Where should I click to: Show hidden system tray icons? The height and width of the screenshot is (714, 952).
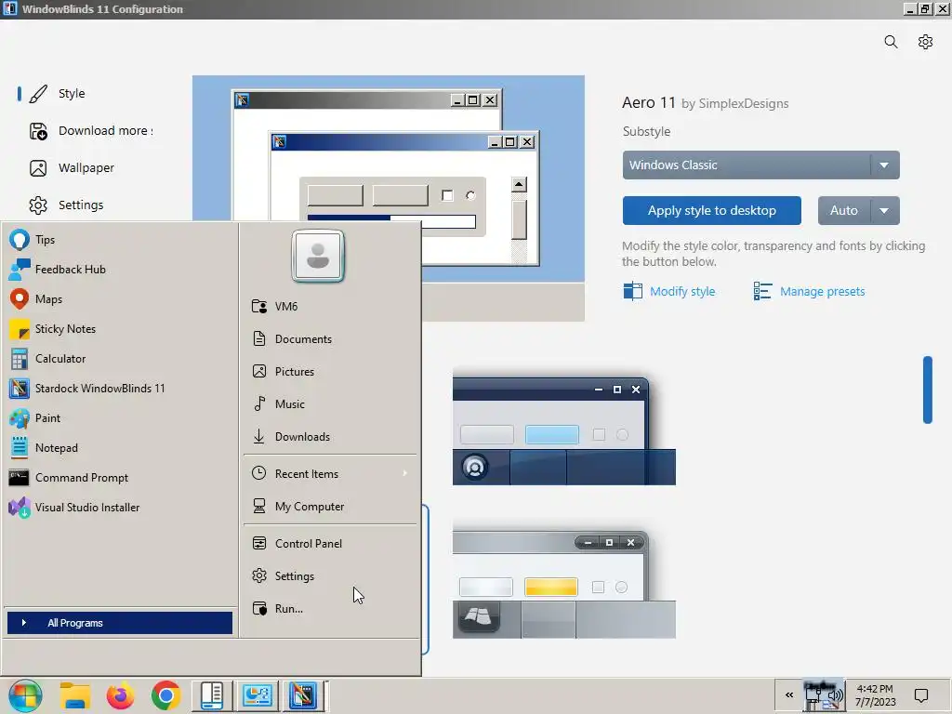click(x=789, y=695)
